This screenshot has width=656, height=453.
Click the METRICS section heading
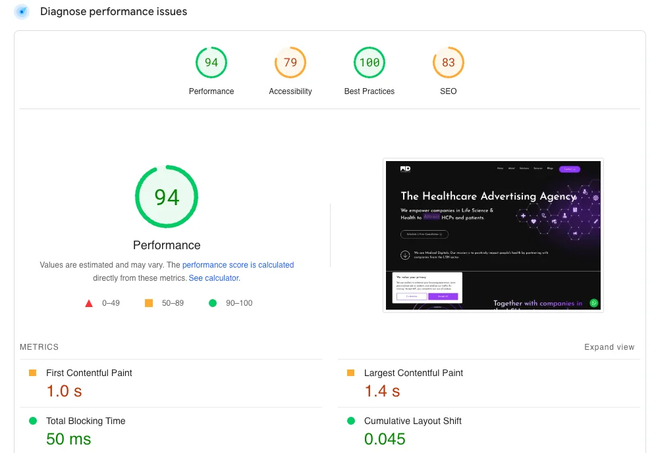pyautogui.click(x=40, y=347)
